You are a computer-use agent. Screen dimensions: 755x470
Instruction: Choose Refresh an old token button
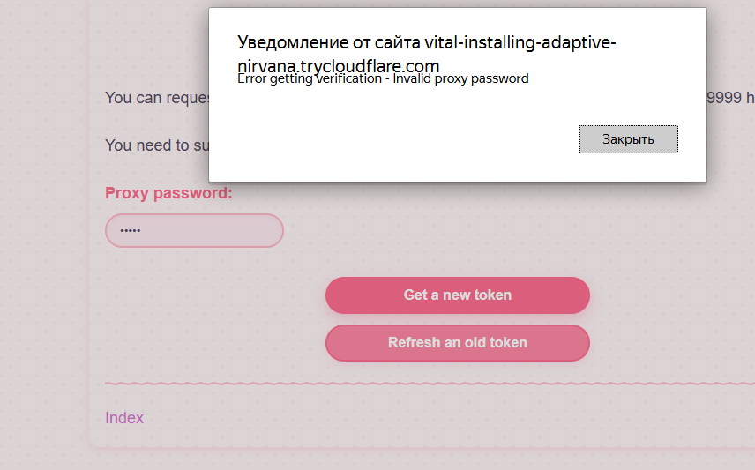[458, 343]
